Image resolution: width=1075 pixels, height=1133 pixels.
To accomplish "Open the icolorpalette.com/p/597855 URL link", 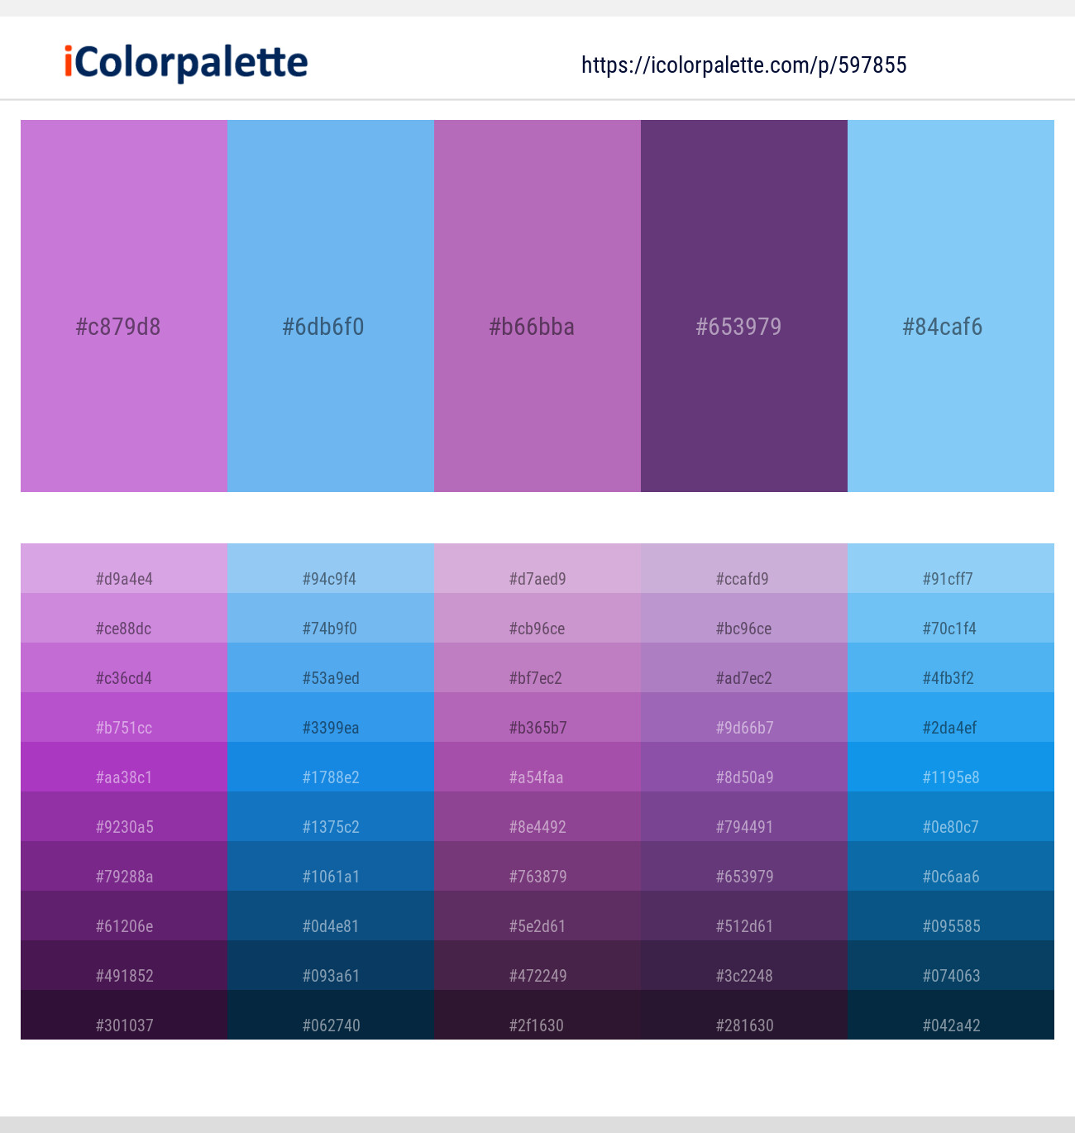I will (x=744, y=65).
